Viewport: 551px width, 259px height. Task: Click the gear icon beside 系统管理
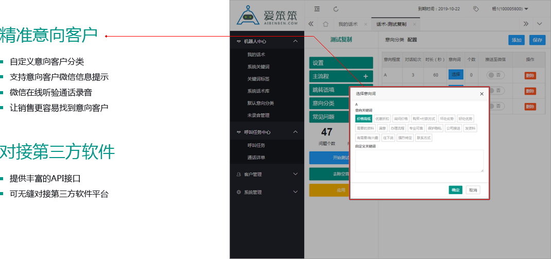(x=239, y=192)
